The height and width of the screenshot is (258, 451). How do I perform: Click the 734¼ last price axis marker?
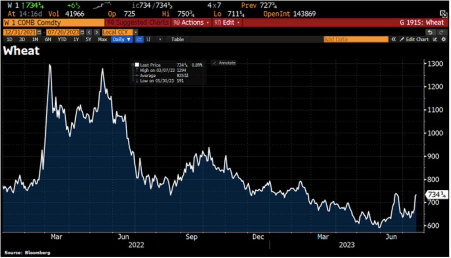point(436,195)
